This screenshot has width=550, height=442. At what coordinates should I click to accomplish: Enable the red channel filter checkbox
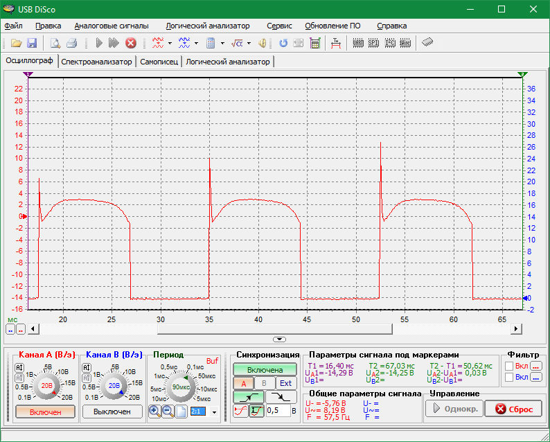pyautogui.click(x=511, y=366)
